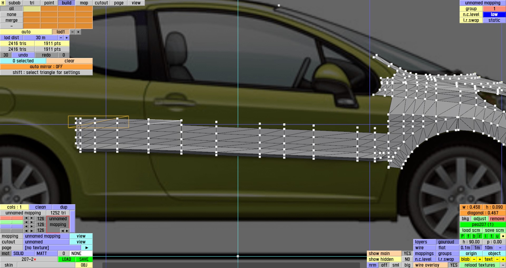Switch to the subob mode tab
Viewport: 506px width, 268px height.
click(x=14, y=3)
